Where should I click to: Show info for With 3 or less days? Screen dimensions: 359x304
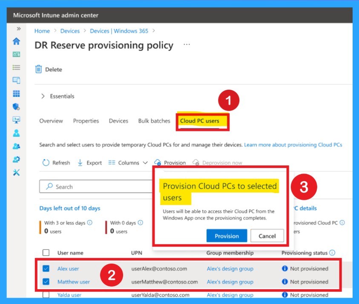point(90,222)
